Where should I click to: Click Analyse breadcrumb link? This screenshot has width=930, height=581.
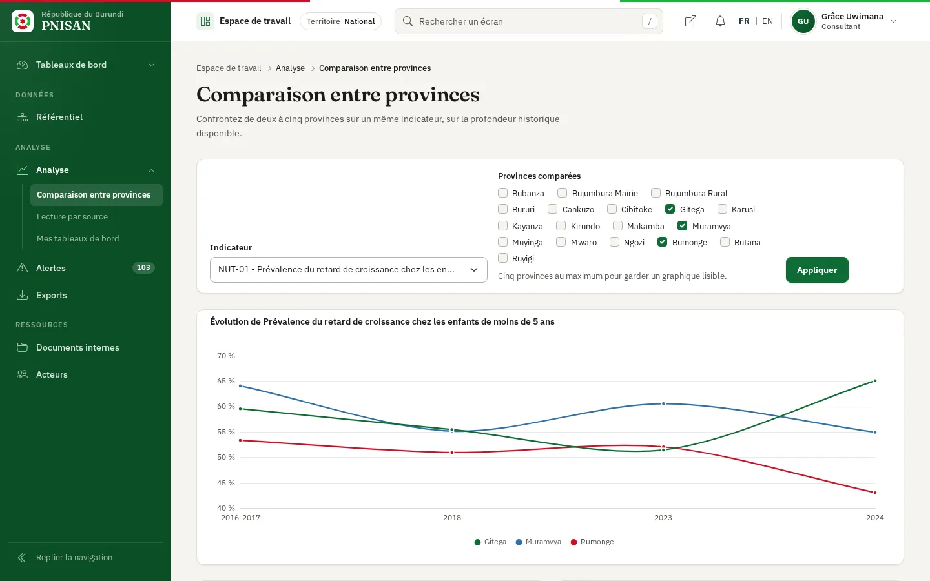(x=290, y=68)
